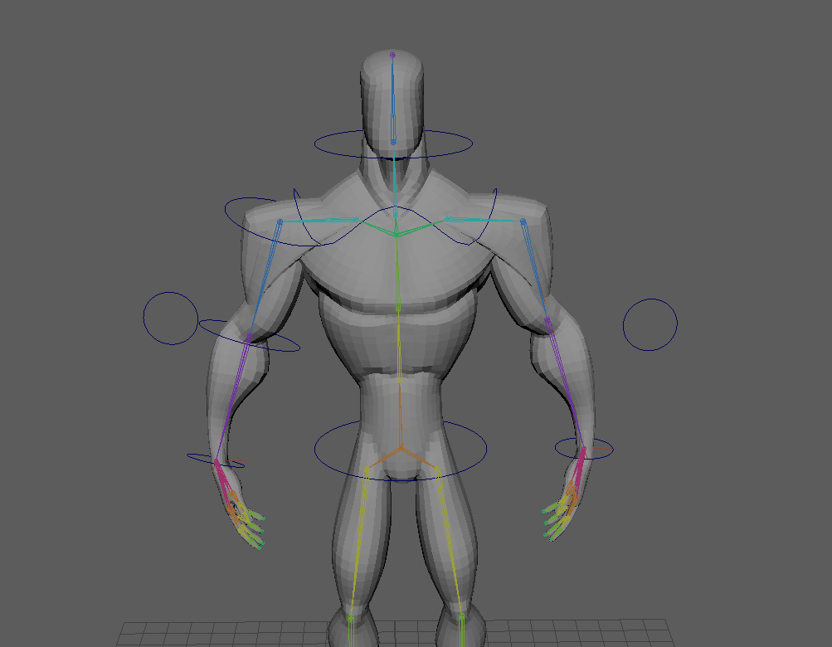Select the mid-spine joint on the torso
Screen dimensions: 832x647
click(398, 309)
